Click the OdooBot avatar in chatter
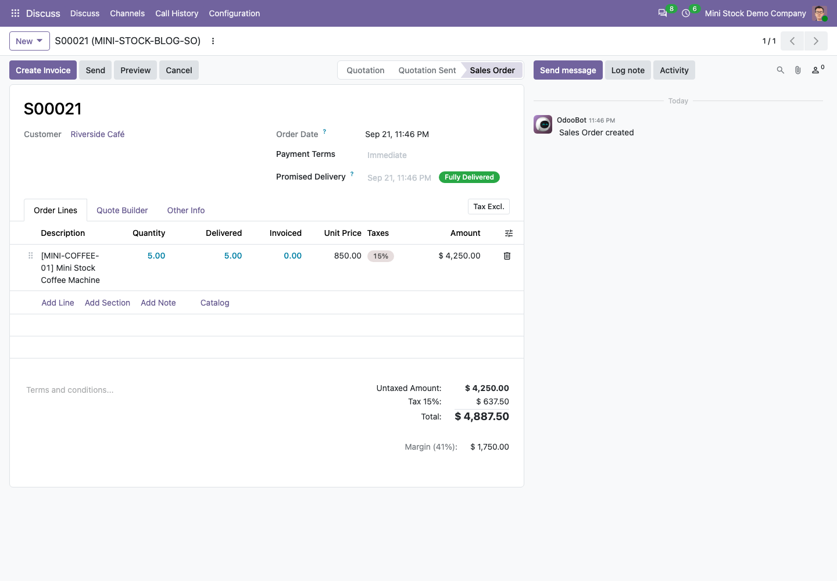This screenshot has height=581, width=837. (543, 124)
